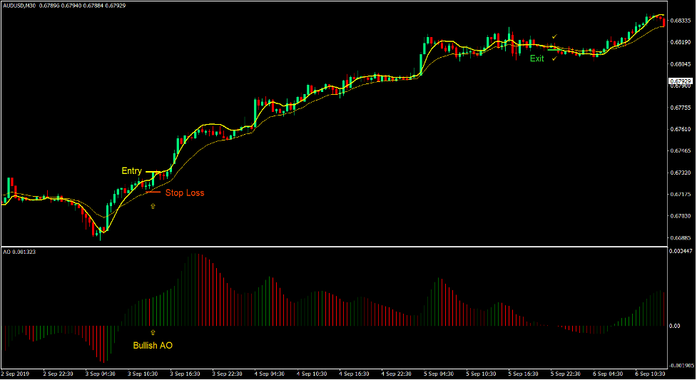697x380 pixels.
Task: Click the red Stop Loss horizontal line
Action: (153, 192)
